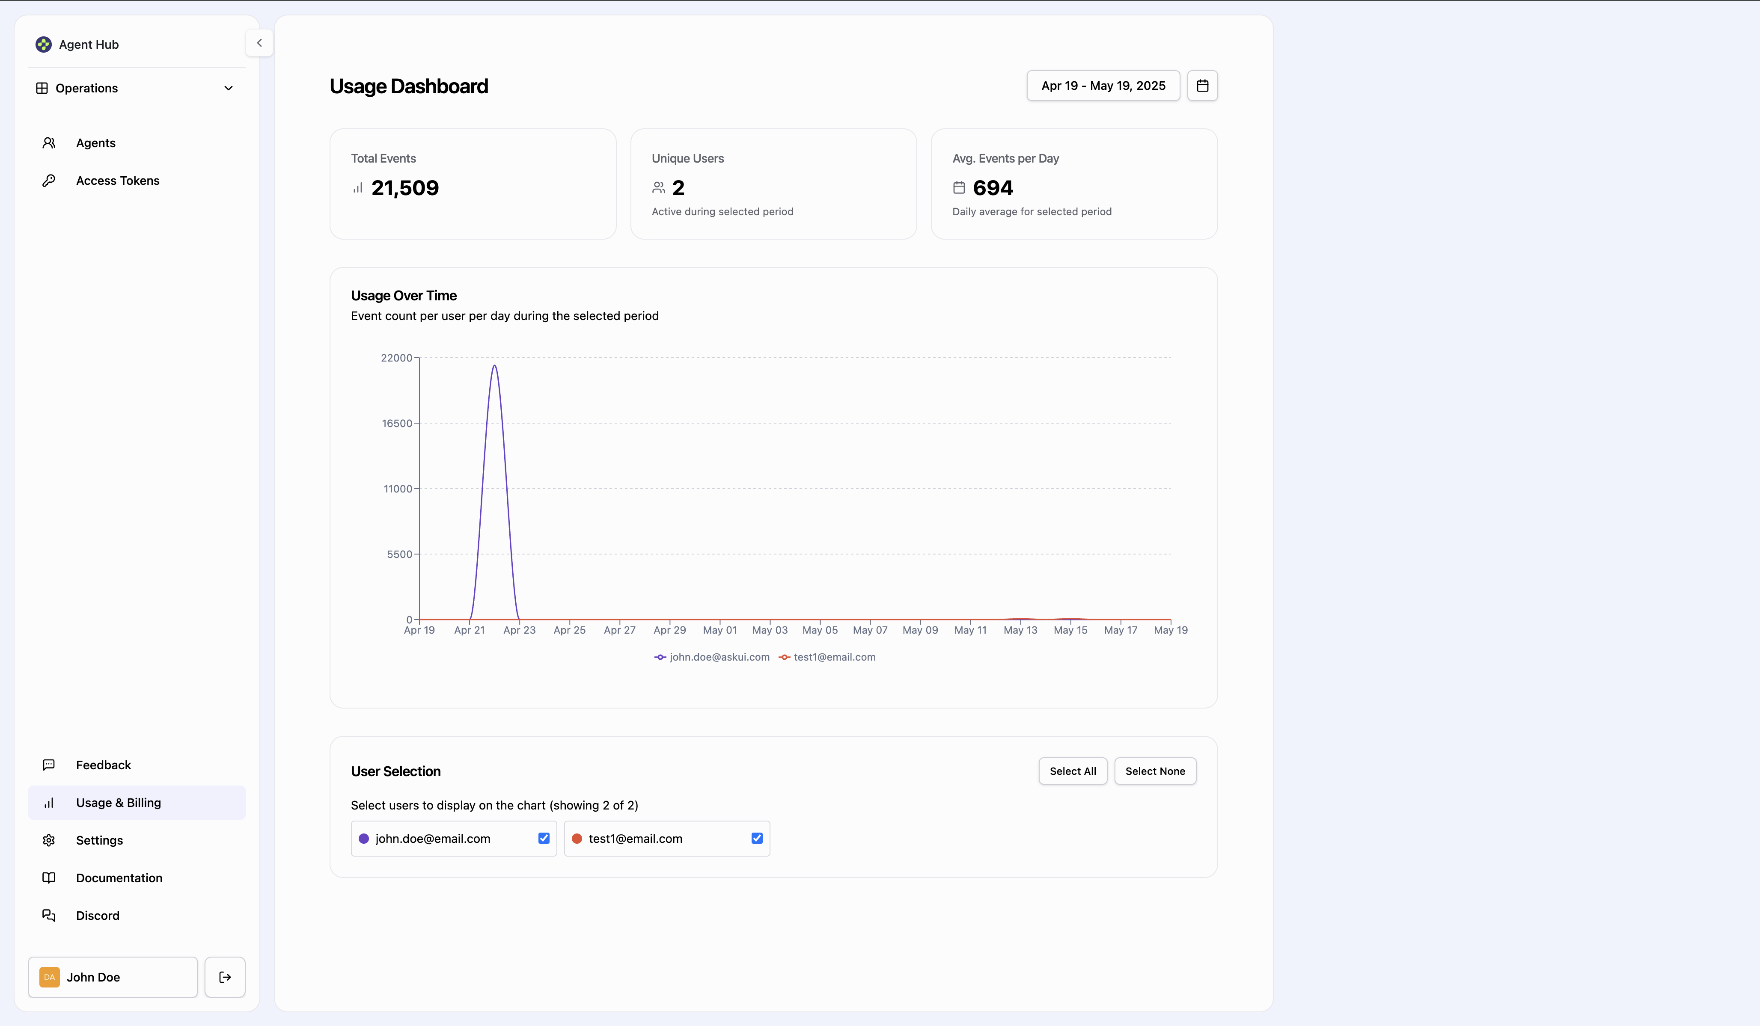Open the calendar date picker
Screen dimensions: 1760x1026
(1203, 85)
